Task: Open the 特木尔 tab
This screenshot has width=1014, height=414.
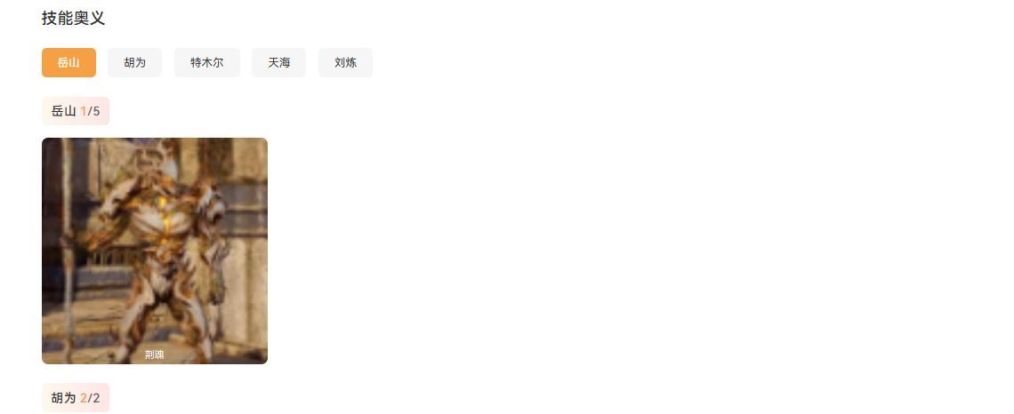Action: (207, 63)
